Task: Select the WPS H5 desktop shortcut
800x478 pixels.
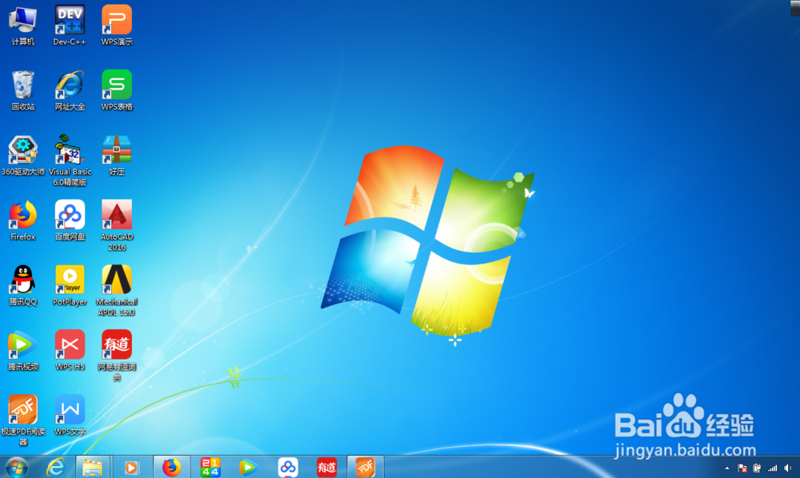Action: [70, 351]
